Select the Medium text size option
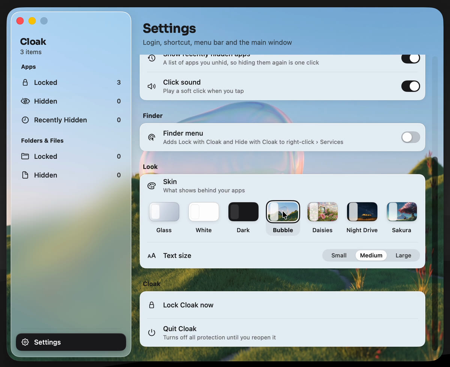The image size is (450, 367). 371,256
